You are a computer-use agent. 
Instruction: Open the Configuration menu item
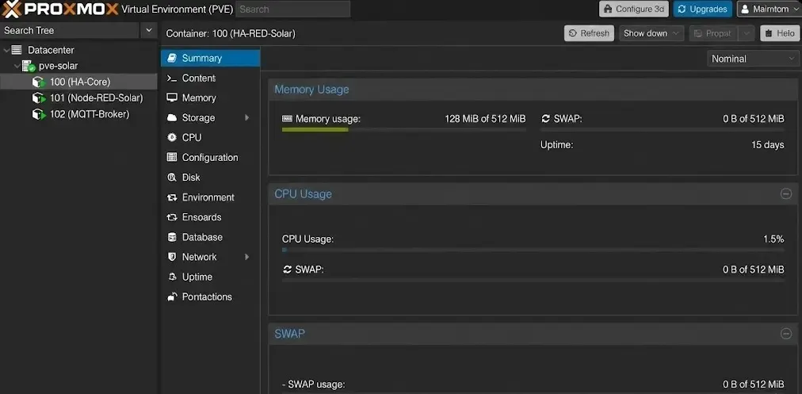click(210, 157)
